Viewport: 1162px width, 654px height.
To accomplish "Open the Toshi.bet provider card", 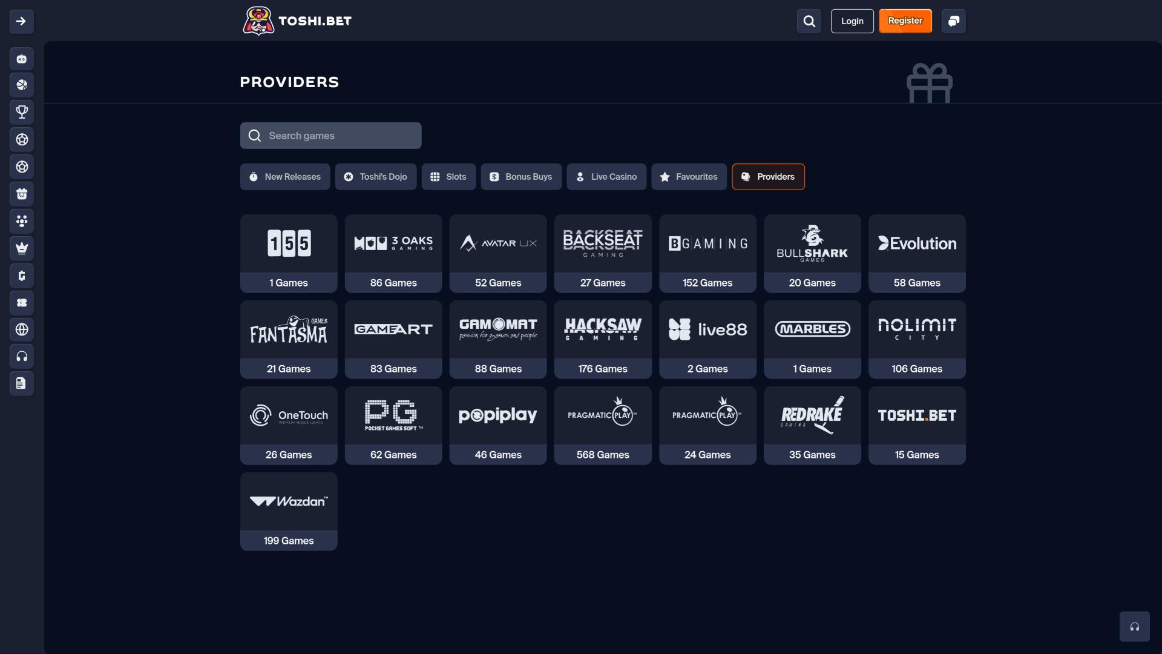I will click(x=917, y=426).
